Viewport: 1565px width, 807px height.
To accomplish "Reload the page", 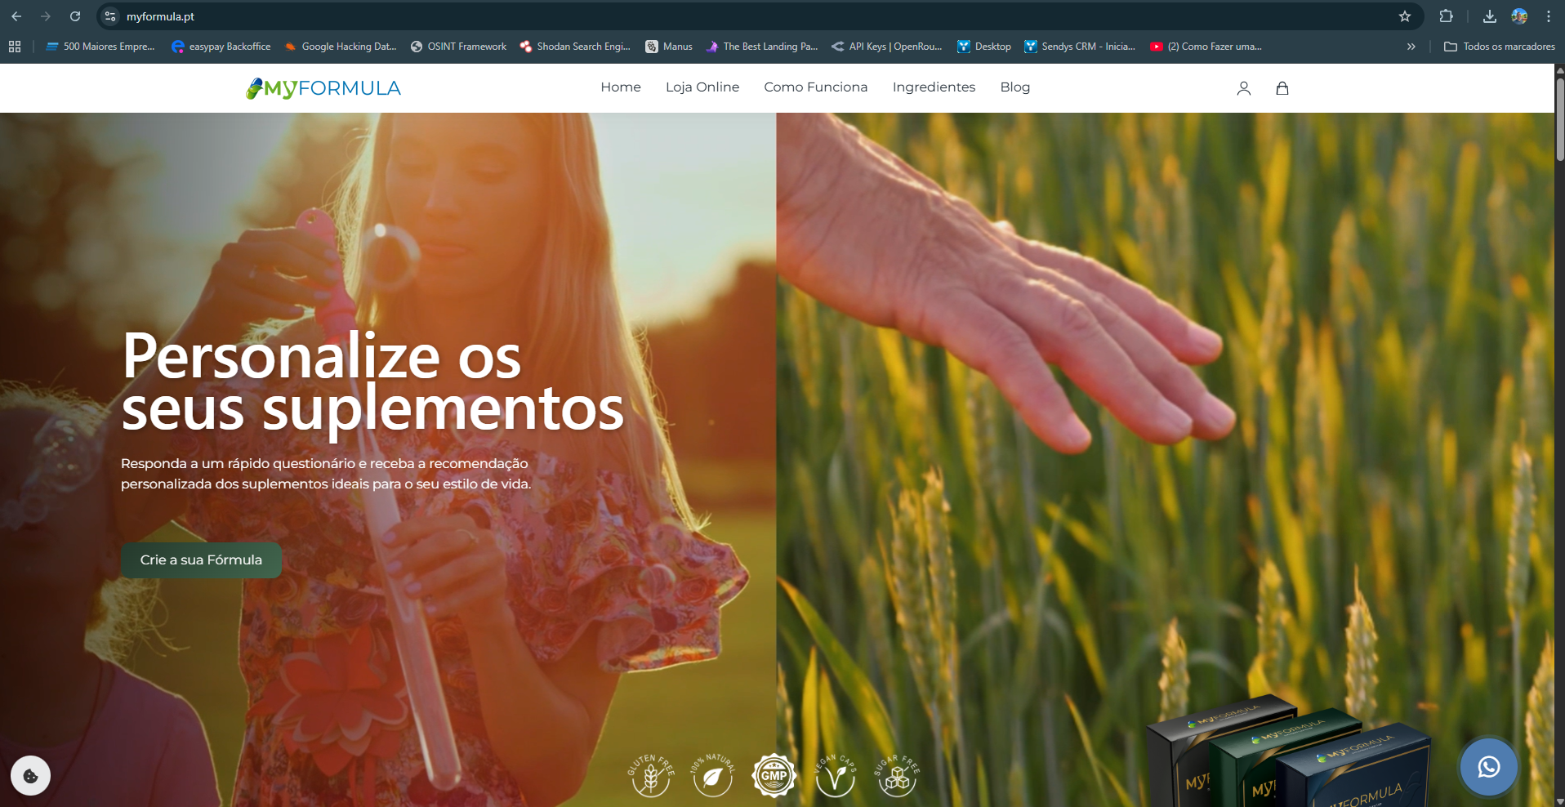I will coord(75,16).
